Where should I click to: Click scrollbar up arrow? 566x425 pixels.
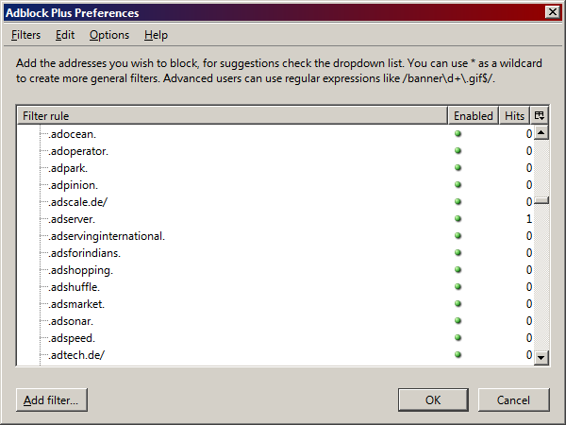541,132
